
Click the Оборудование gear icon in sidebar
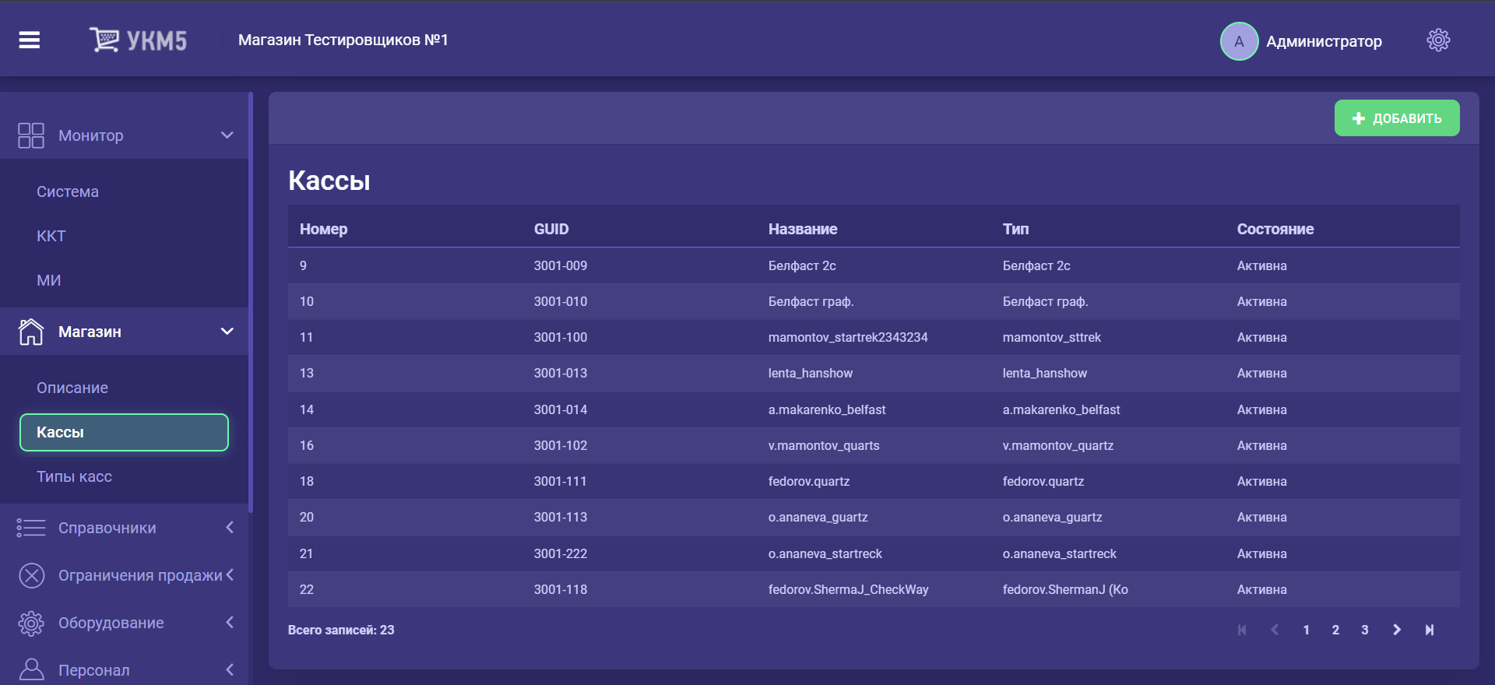(x=31, y=623)
